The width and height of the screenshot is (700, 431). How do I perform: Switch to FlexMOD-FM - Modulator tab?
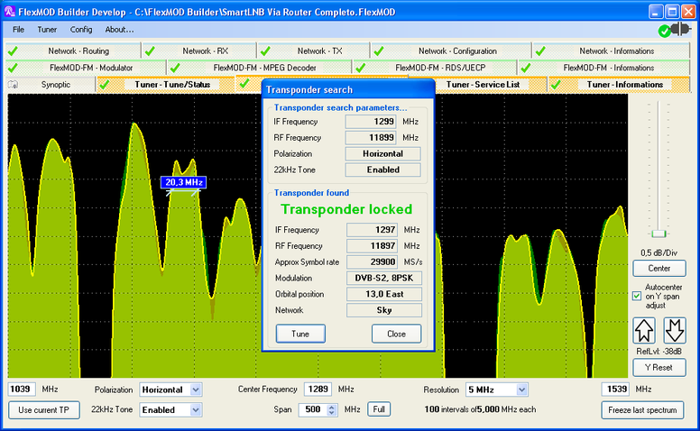pyautogui.click(x=86, y=68)
